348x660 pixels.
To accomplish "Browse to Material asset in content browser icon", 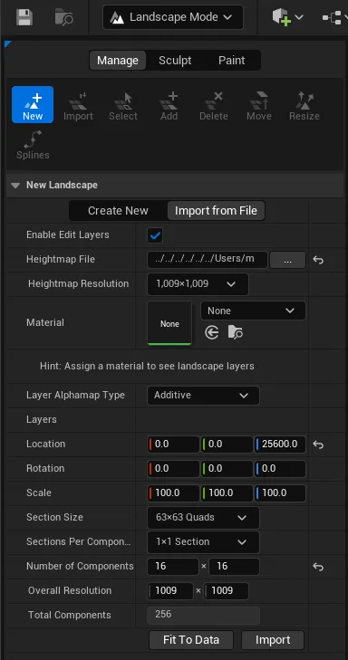I will tap(235, 333).
